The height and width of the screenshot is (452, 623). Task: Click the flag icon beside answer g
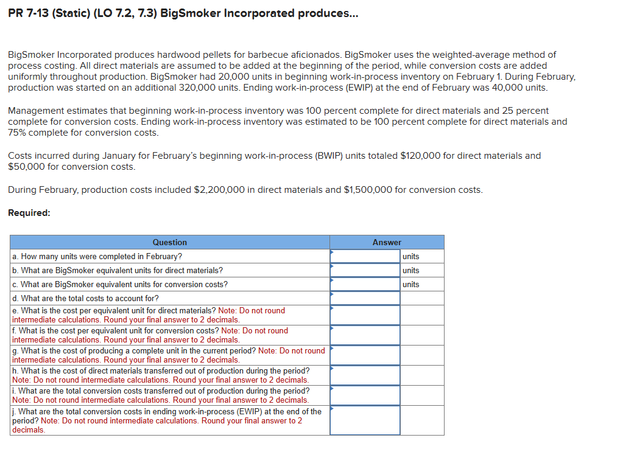332,350
